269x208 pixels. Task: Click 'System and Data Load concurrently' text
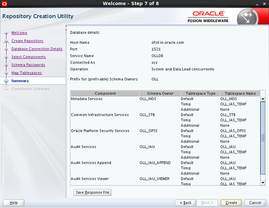[x=183, y=69]
